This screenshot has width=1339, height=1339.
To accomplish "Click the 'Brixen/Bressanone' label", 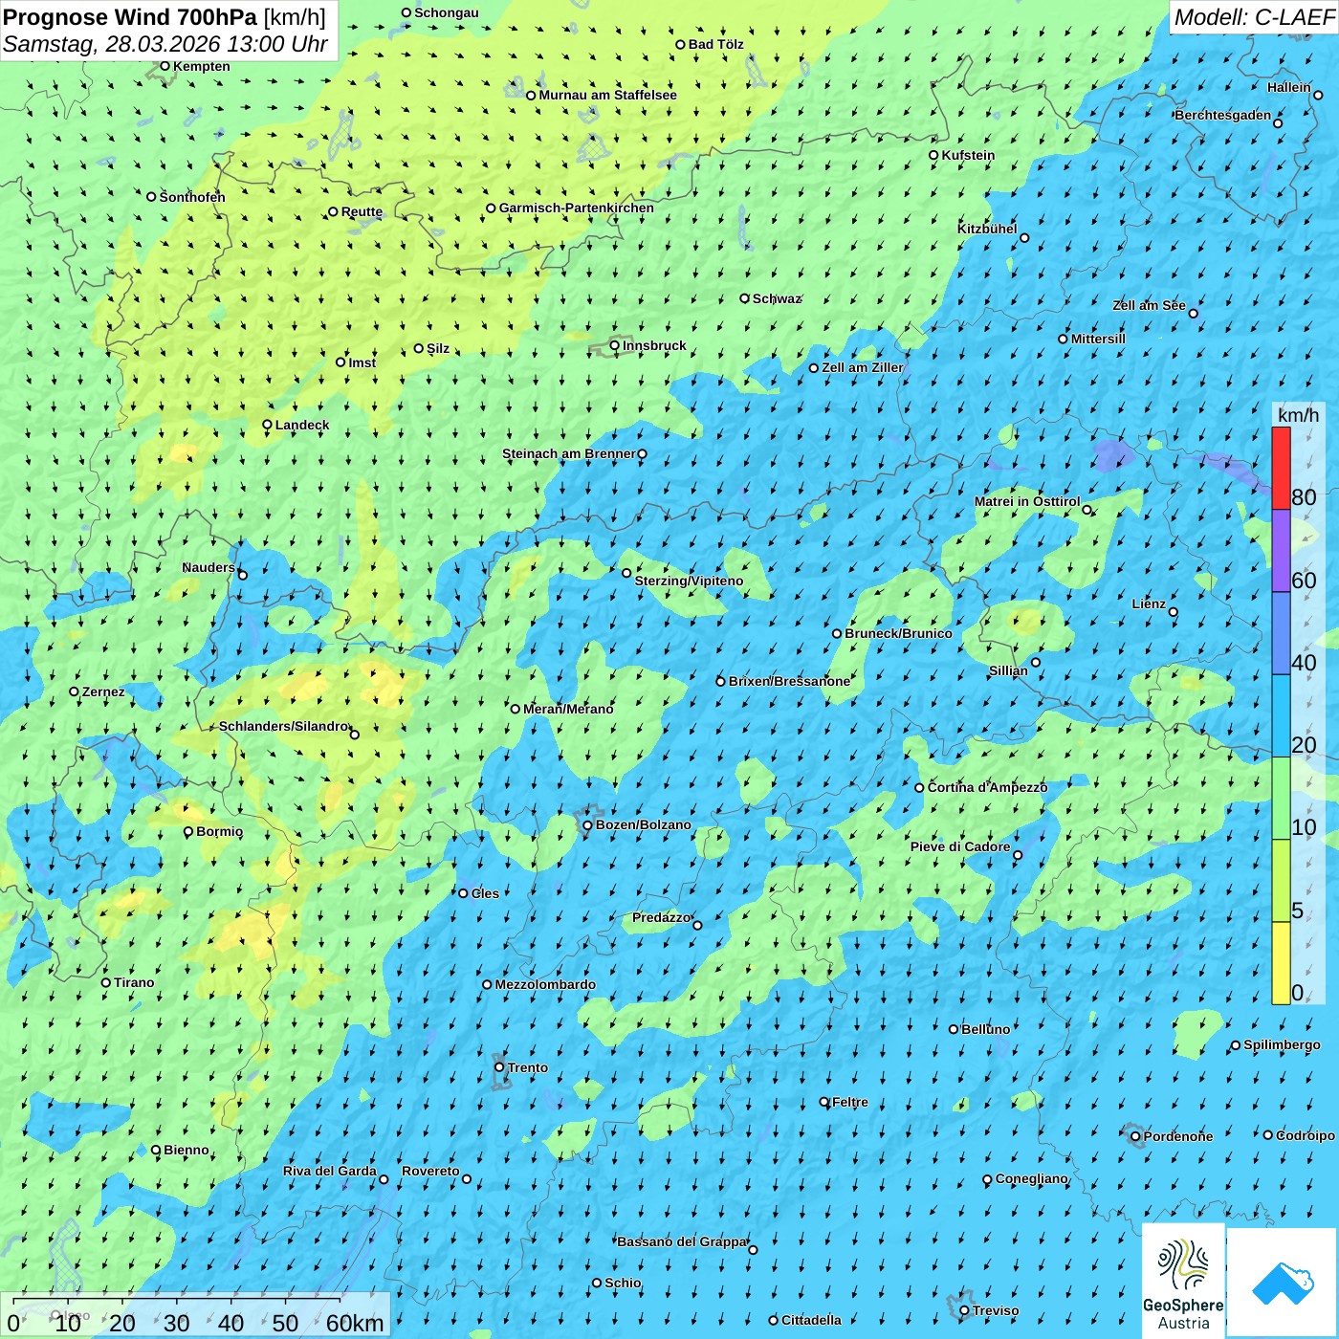I will pos(790,681).
